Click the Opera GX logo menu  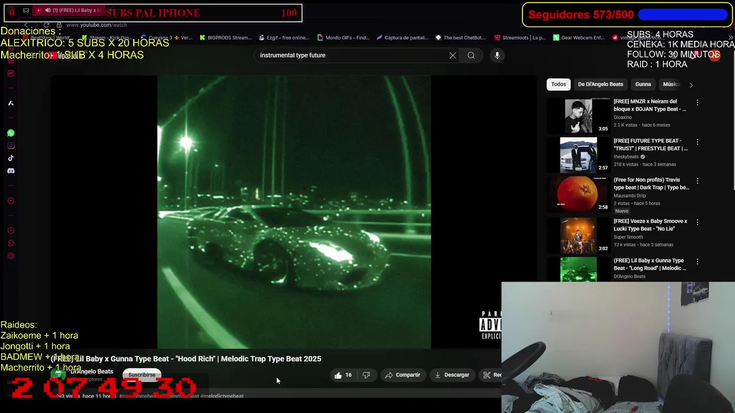(x=11, y=11)
